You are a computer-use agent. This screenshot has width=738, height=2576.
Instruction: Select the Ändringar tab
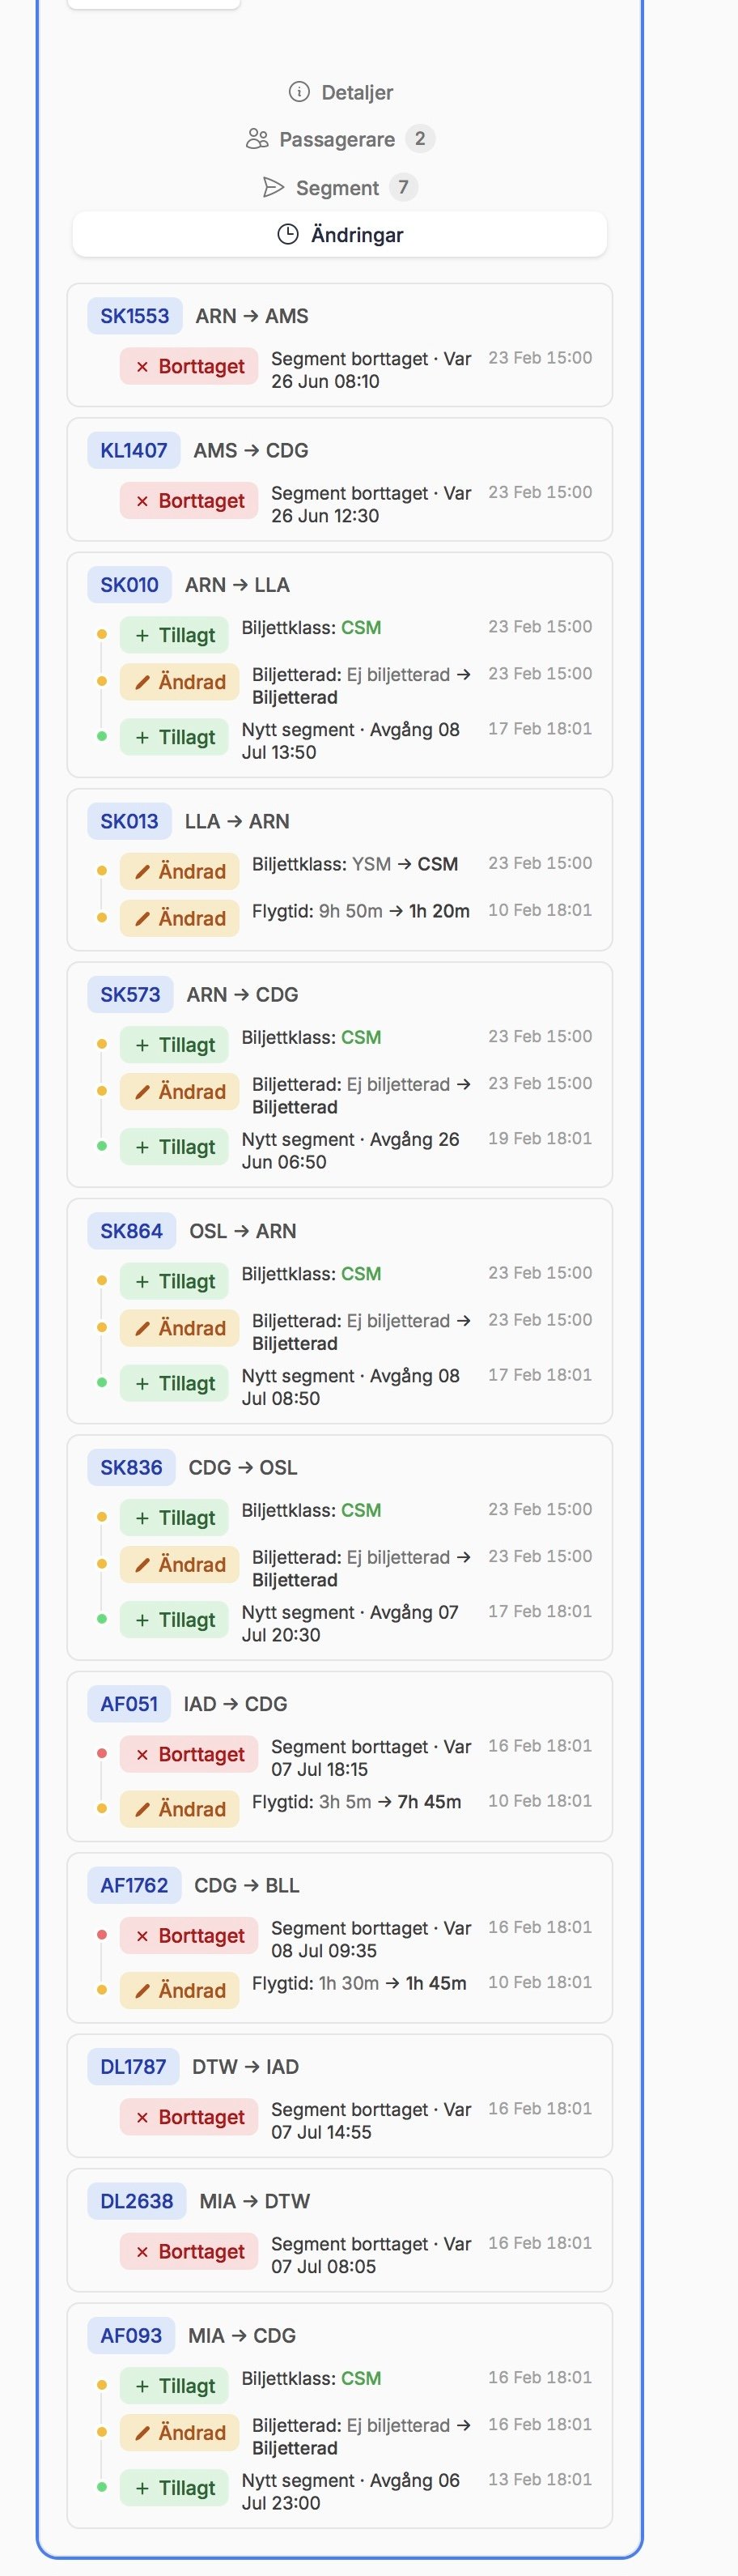pyautogui.click(x=340, y=235)
